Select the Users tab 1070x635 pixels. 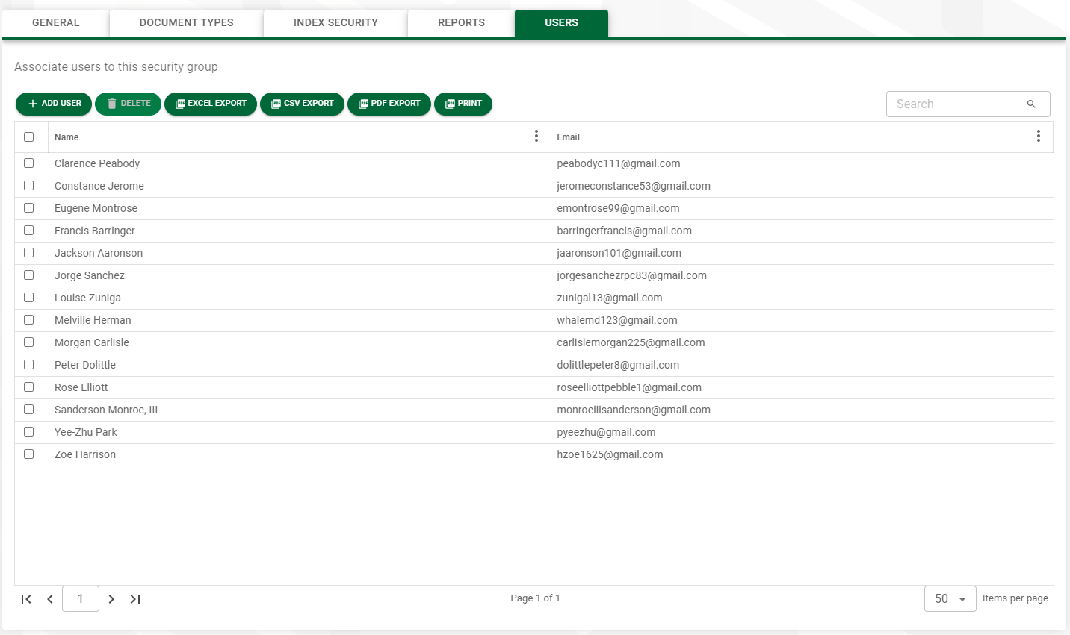pos(561,22)
